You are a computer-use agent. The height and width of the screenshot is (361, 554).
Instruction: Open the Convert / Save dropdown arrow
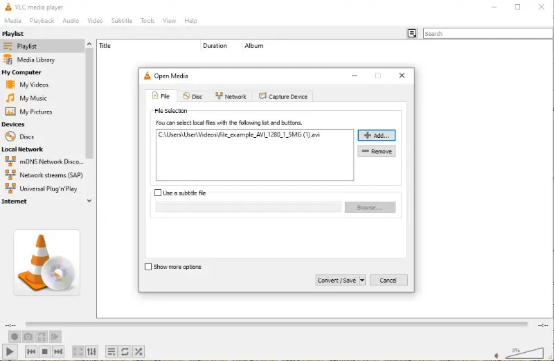(361, 280)
